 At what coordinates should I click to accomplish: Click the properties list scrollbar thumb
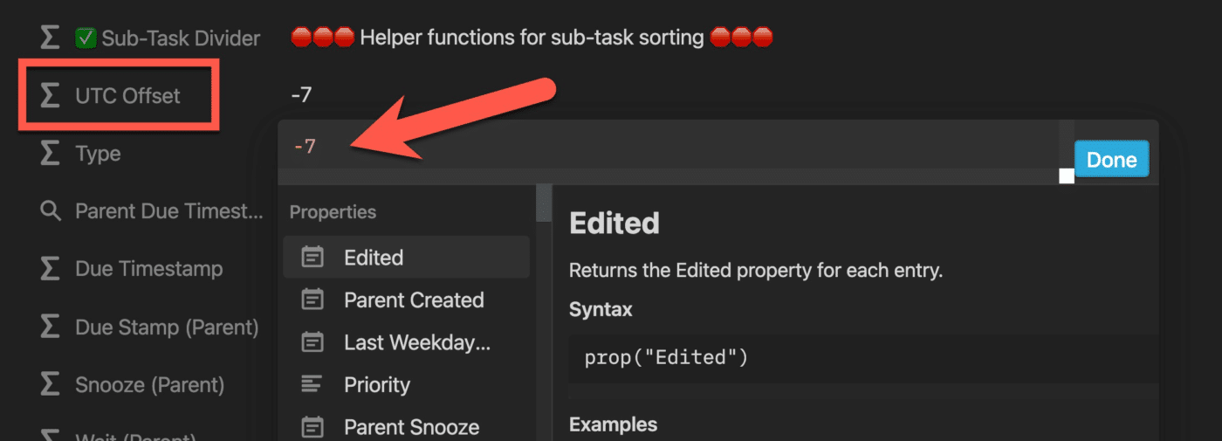tap(544, 203)
